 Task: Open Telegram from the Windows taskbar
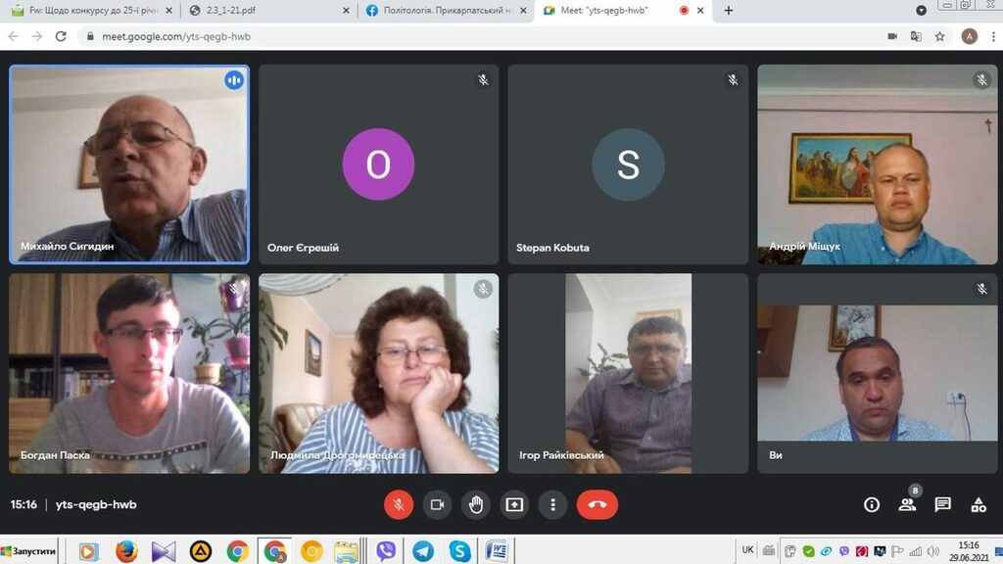coord(423,551)
